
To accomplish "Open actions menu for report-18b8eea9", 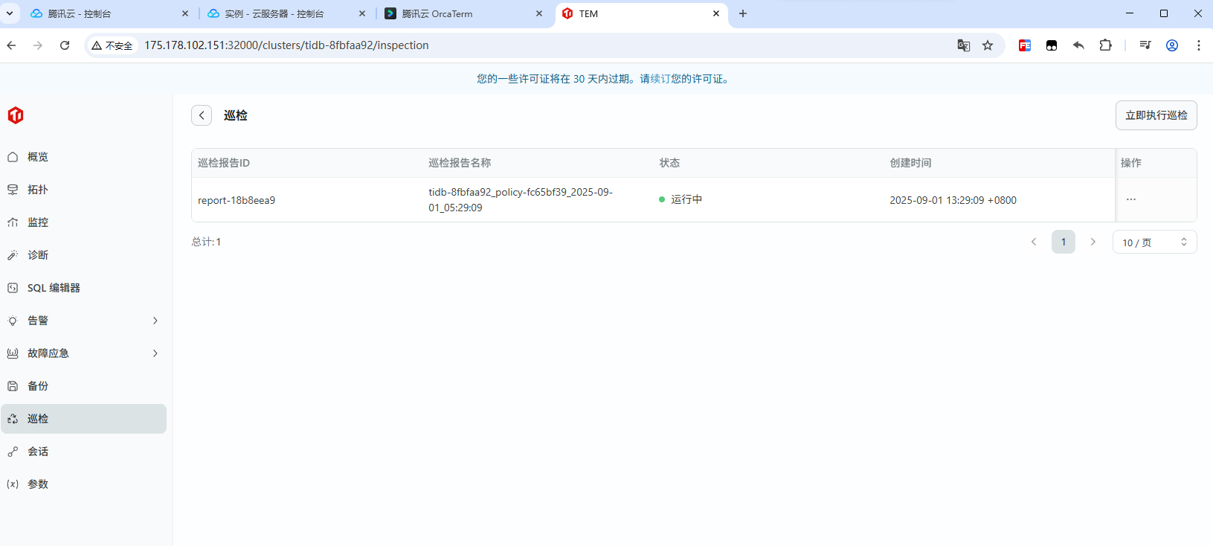I will pyautogui.click(x=1131, y=199).
